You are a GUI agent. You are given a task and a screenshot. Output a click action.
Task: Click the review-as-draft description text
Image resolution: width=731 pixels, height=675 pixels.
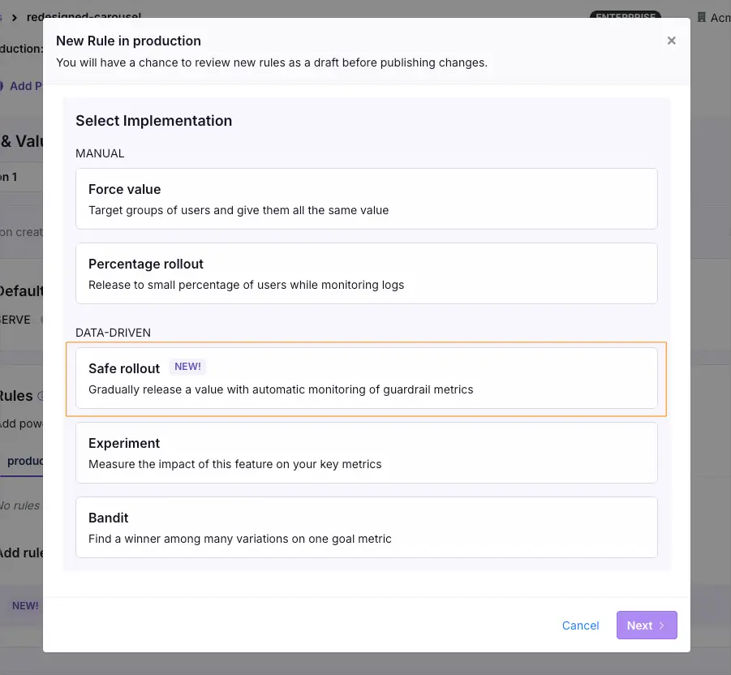click(272, 62)
